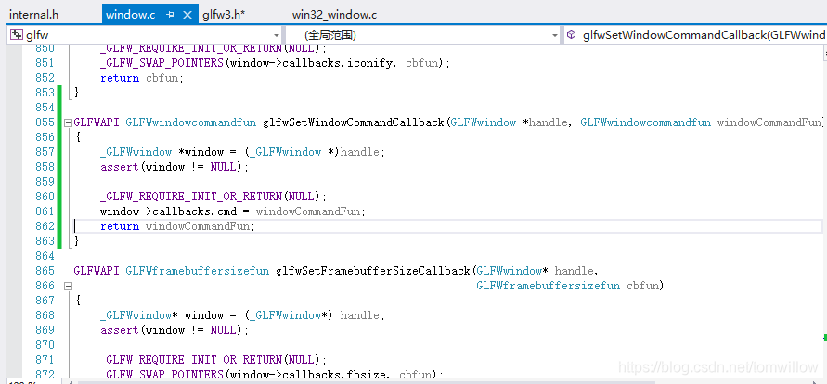Viewport: 827px width, 384px height.
Task: Click line number 857 in the margin
Action: [x=45, y=152]
